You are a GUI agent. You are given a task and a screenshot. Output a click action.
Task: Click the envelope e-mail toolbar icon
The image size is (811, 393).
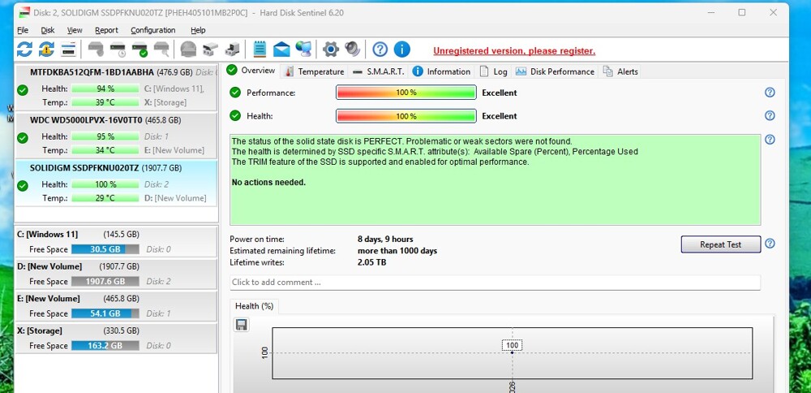[281, 50]
